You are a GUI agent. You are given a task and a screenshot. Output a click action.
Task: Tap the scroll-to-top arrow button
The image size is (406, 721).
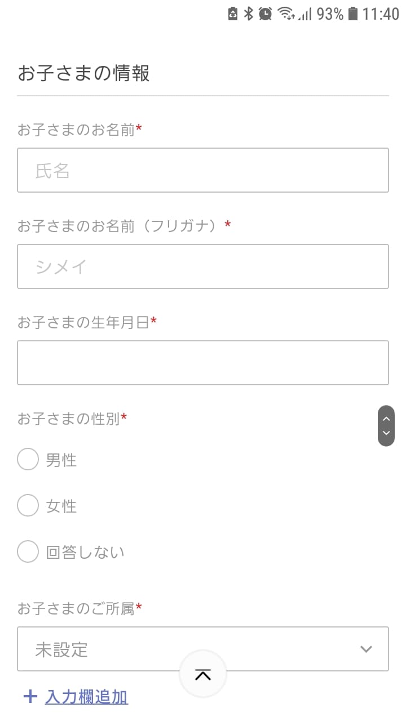tap(203, 674)
